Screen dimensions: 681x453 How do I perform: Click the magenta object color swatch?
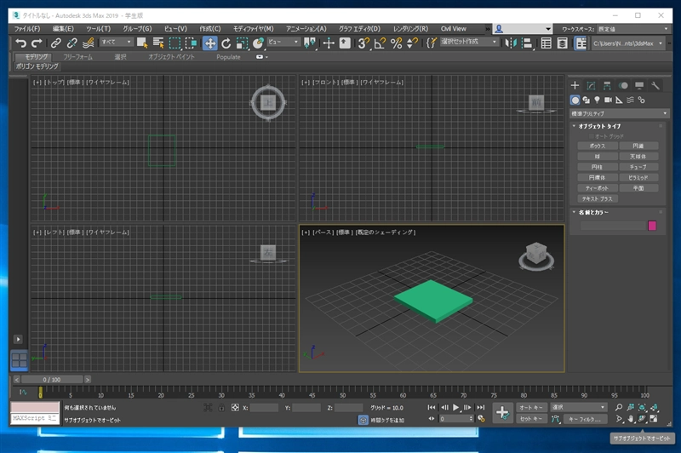[652, 226]
